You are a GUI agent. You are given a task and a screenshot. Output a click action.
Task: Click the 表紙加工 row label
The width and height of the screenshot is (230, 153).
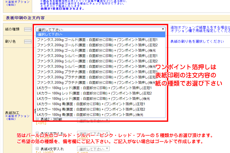click(12, 113)
